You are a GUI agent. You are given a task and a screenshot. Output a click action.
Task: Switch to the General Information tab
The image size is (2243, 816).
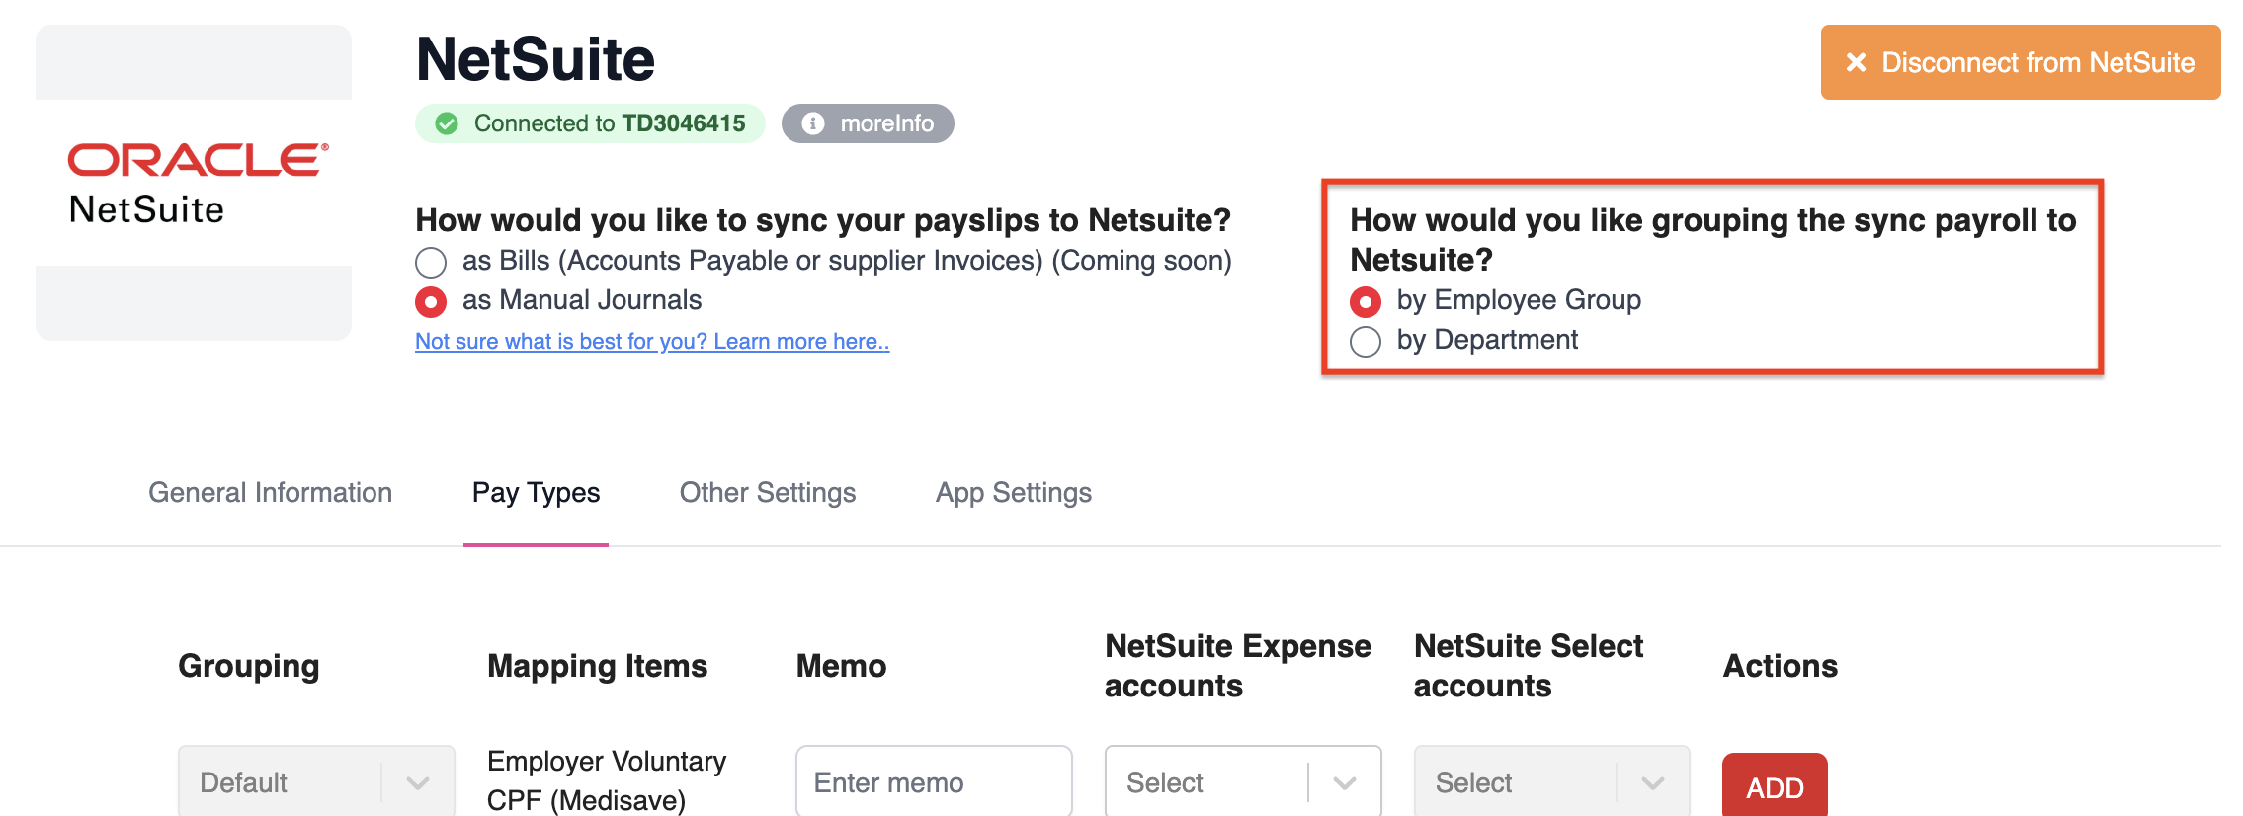(270, 492)
